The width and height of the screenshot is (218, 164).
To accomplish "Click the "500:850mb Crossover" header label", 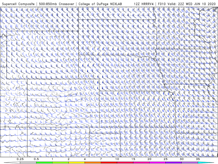I will coord(57,4).
